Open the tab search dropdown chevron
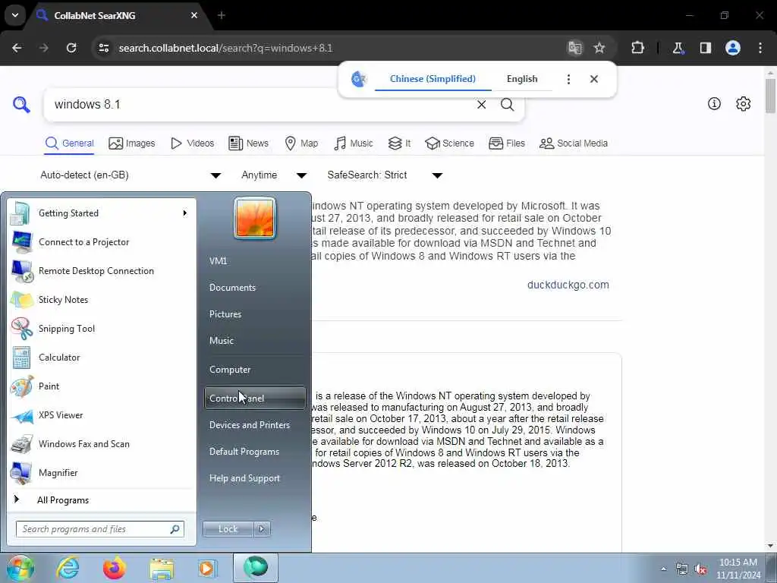Image resolution: width=777 pixels, height=583 pixels. pos(15,15)
